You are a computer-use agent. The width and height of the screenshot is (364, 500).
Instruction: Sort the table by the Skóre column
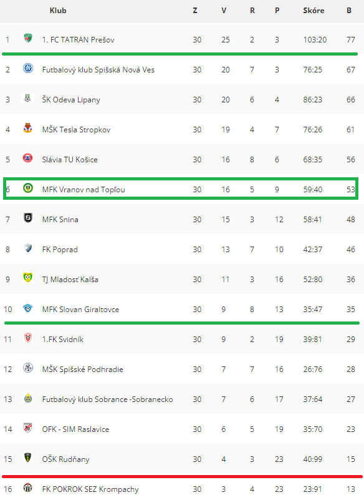point(314,11)
